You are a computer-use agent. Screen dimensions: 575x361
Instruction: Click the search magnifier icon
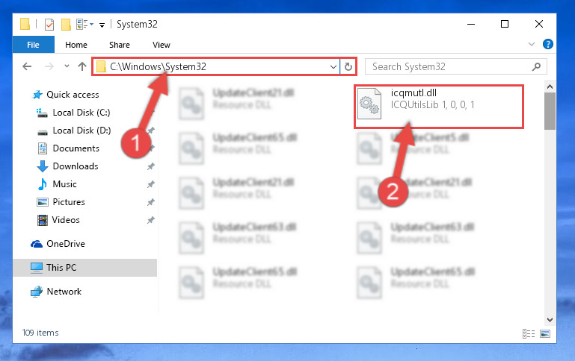click(536, 66)
